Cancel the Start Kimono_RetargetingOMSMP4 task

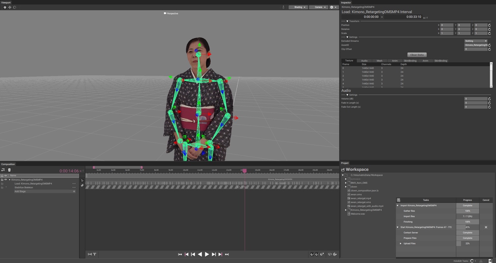486,227
